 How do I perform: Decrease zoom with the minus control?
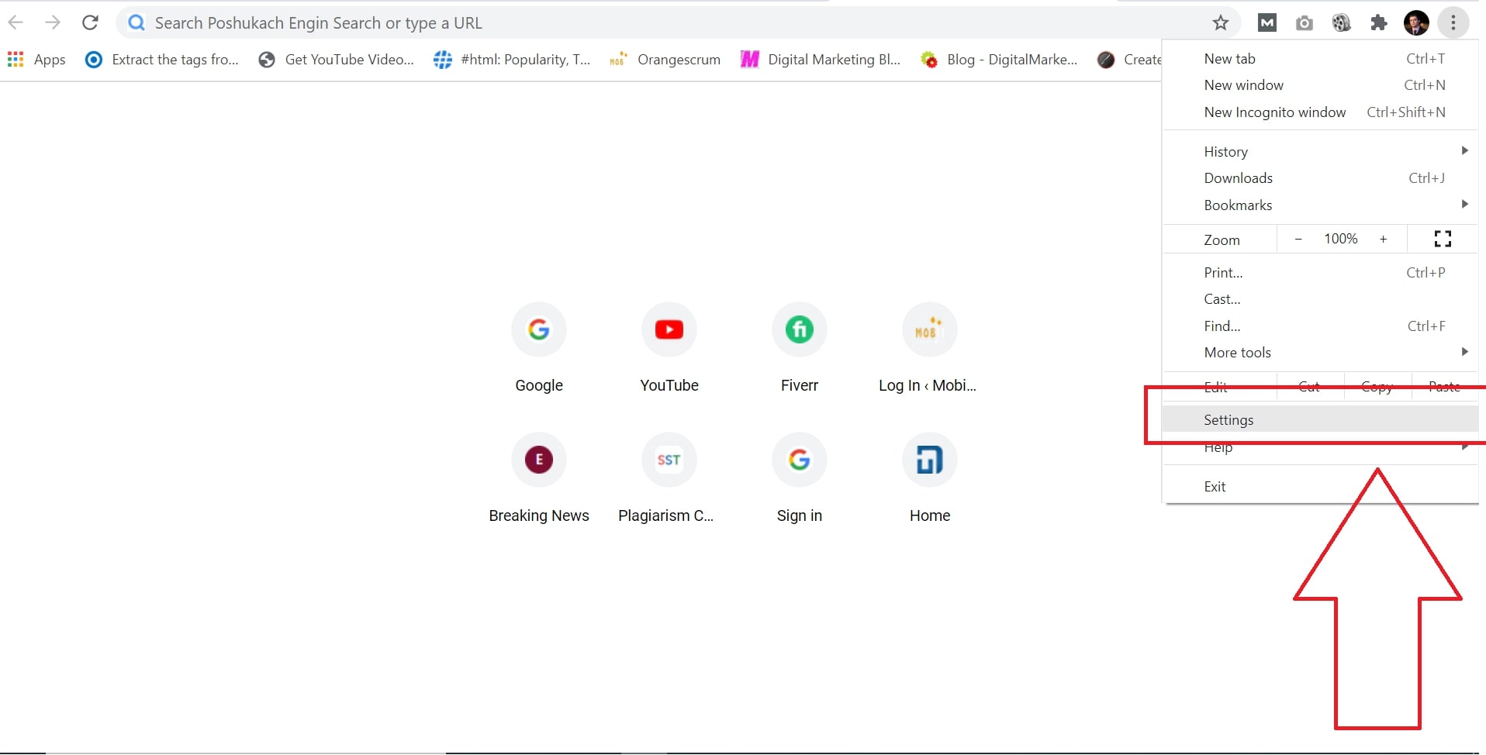point(1298,239)
